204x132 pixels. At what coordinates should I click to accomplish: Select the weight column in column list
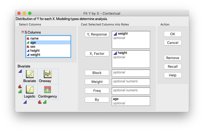pyautogui.click(x=35, y=54)
